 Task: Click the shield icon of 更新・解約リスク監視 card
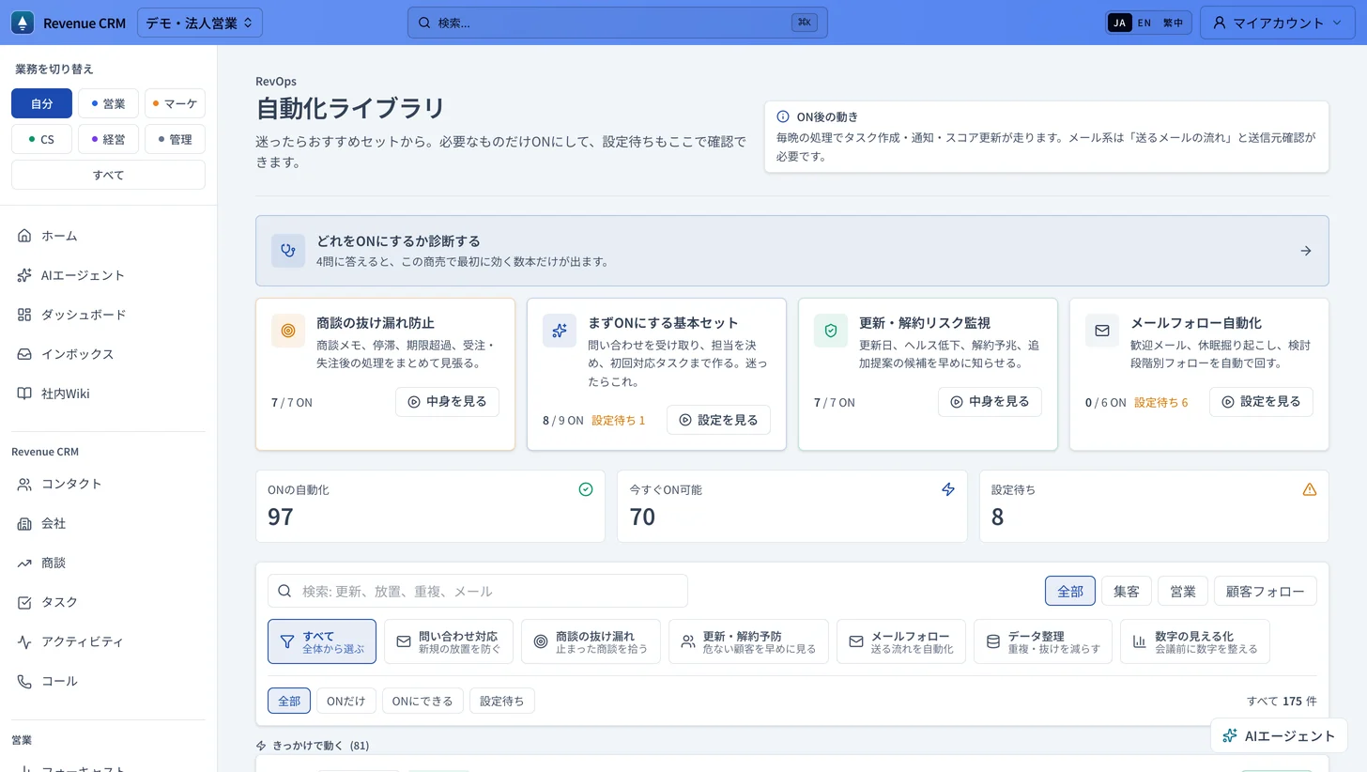(831, 331)
